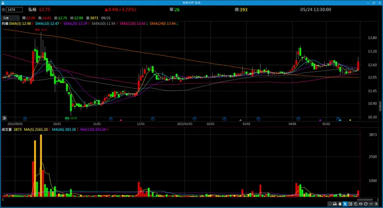Click the MA(66) 283.38 volume label
383x208 pixels.
pyautogui.click(x=65, y=130)
